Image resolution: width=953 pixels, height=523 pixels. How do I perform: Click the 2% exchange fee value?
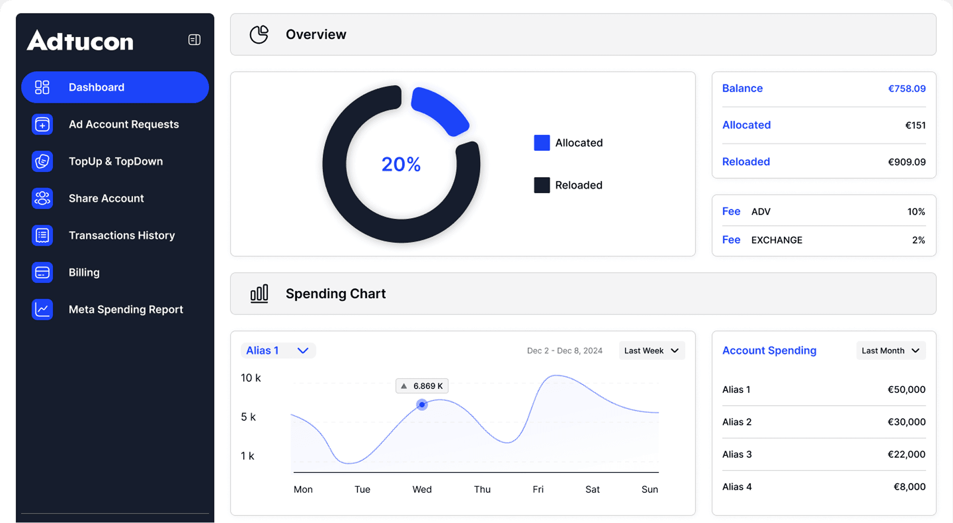[x=918, y=240]
